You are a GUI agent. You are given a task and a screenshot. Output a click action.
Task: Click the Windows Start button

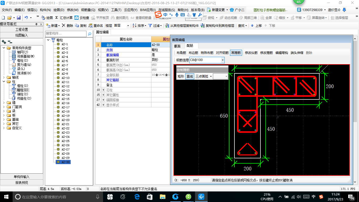coord(6,196)
